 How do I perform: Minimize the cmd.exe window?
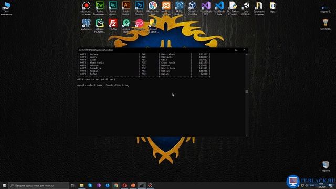click(228, 50)
